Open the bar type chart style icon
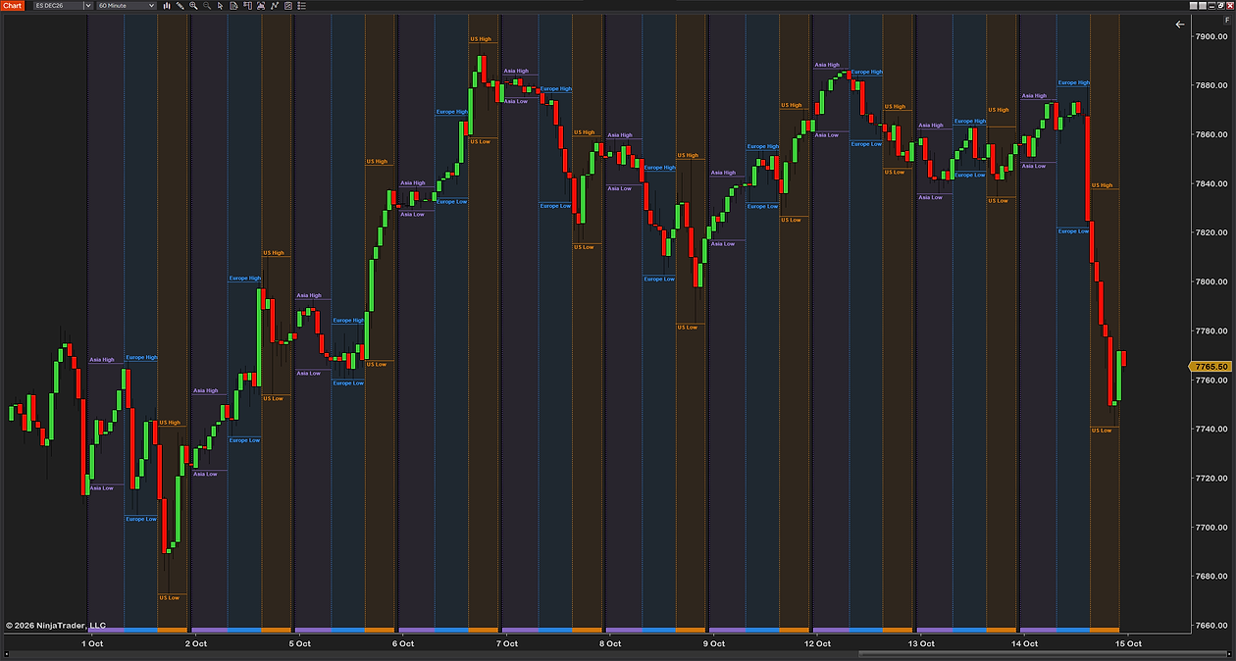The width and height of the screenshot is (1236, 661). pos(167,6)
